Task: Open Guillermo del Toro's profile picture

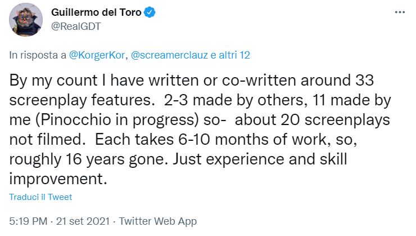Action: click(26, 20)
